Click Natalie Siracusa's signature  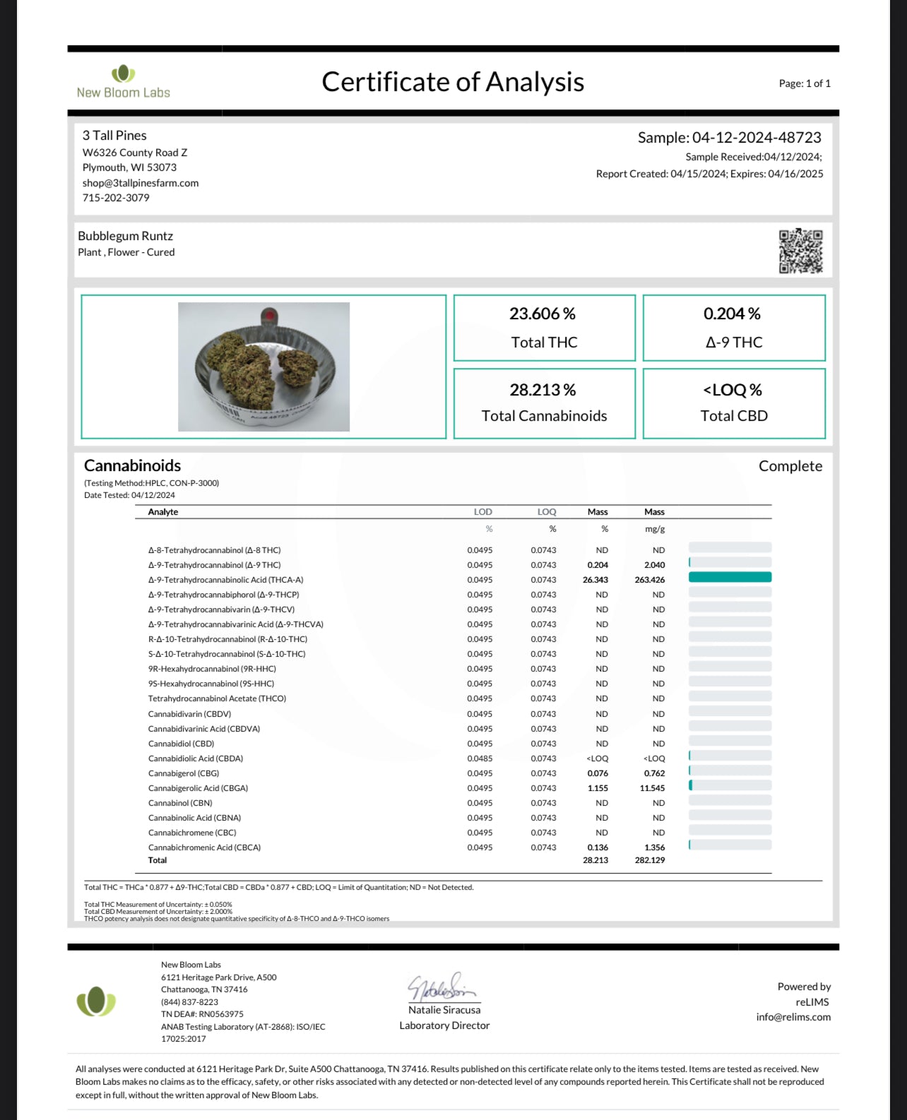pyautogui.click(x=442, y=987)
